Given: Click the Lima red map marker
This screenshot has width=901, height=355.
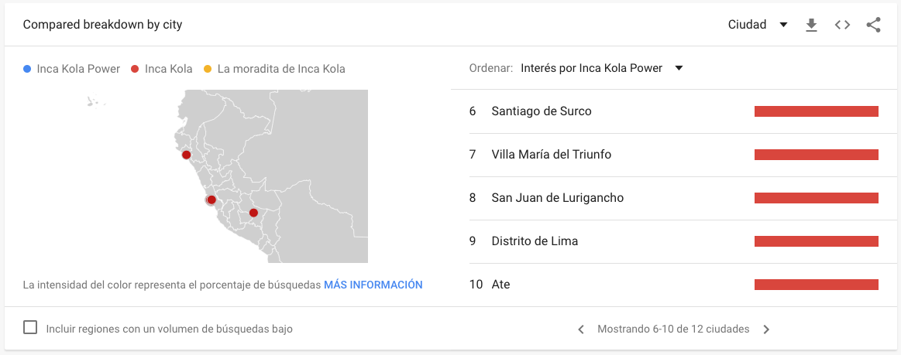Looking at the screenshot, I should [x=211, y=200].
